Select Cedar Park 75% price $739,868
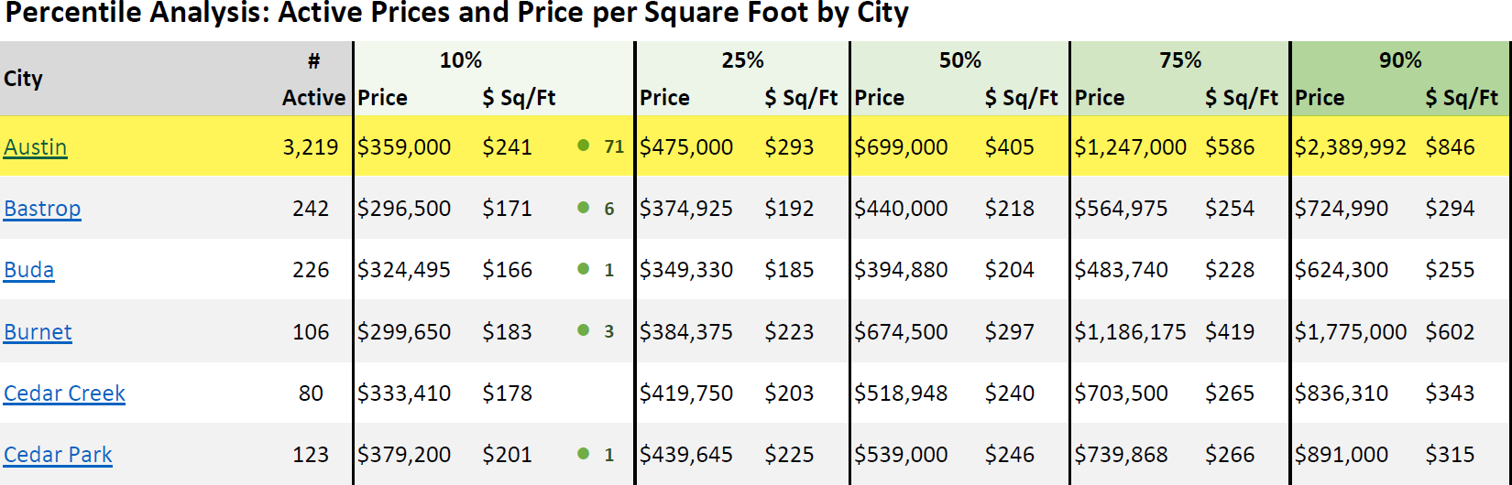The image size is (1512, 485). tap(1121, 455)
